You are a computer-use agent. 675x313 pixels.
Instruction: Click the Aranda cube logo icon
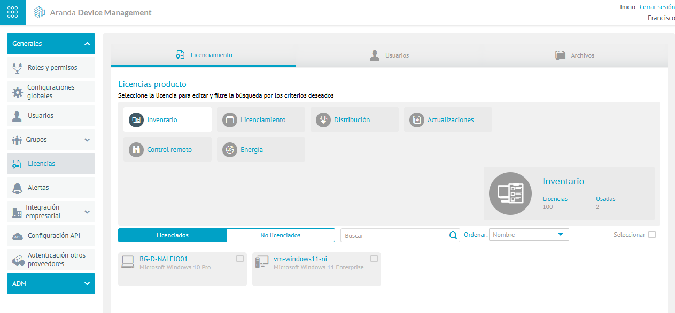[39, 12]
